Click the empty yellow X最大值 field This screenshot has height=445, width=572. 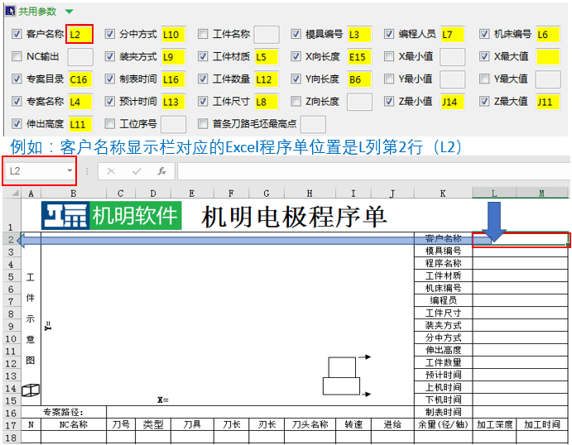tap(548, 57)
